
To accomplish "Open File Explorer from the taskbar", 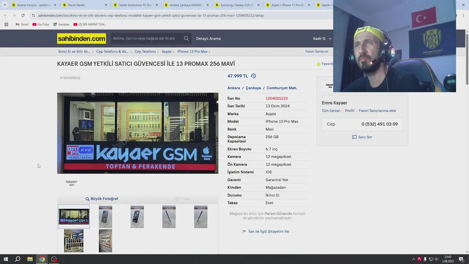I will click(30, 259).
